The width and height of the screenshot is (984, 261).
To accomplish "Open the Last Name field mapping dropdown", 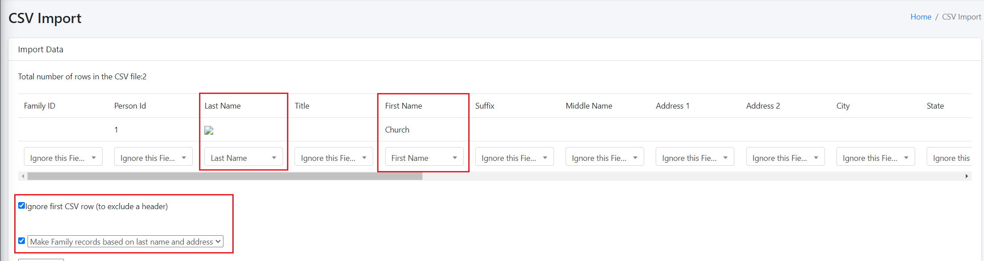I will tap(243, 157).
